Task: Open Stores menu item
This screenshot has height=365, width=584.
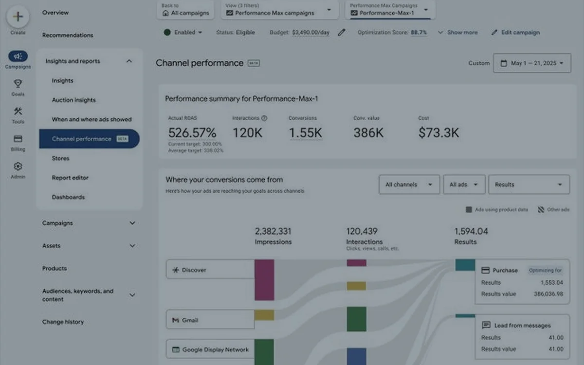Action: [61, 158]
